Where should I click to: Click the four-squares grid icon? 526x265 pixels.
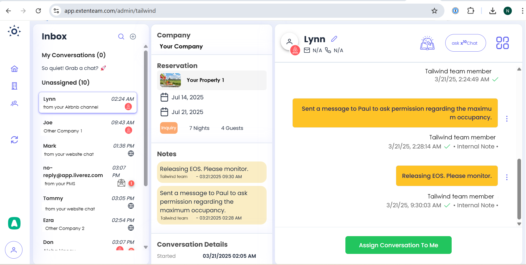point(502,43)
